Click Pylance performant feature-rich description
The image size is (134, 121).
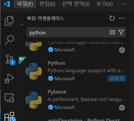point(86,99)
